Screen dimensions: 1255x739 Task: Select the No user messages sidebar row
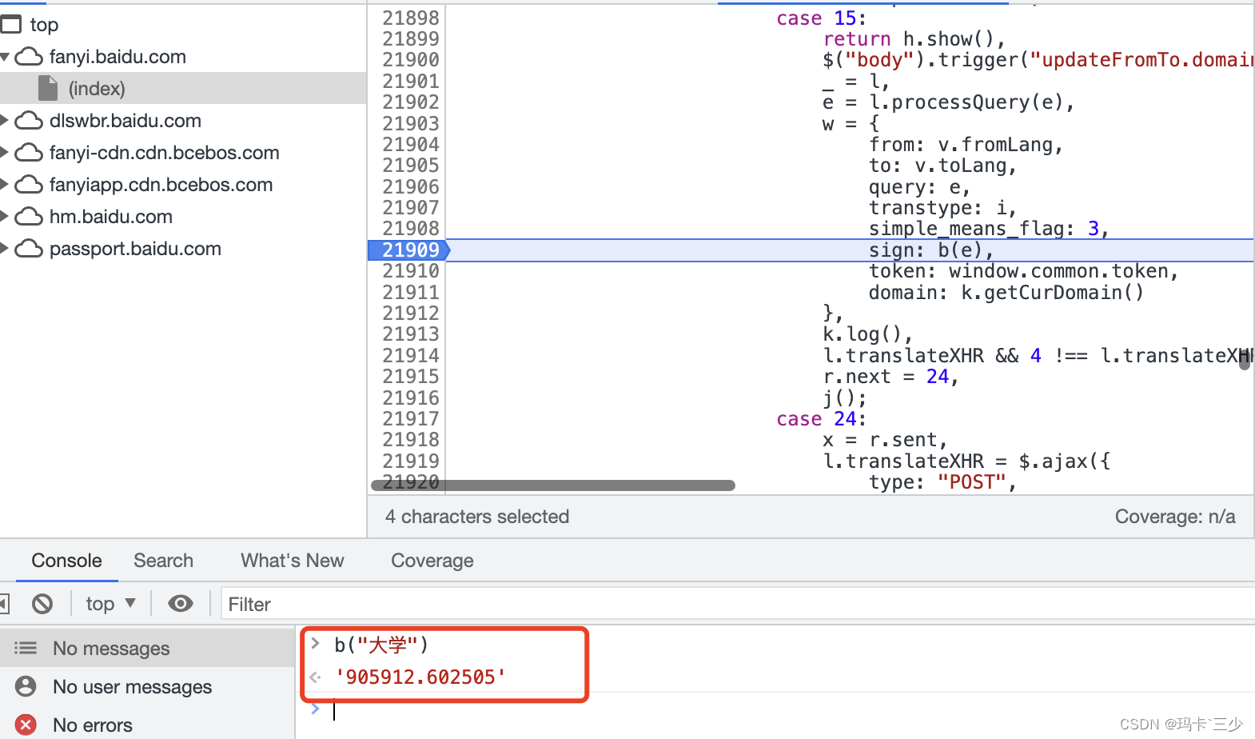(x=148, y=686)
